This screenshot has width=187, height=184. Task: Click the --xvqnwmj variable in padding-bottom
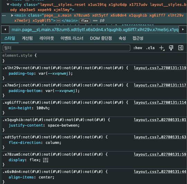click(x=65, y=91)
